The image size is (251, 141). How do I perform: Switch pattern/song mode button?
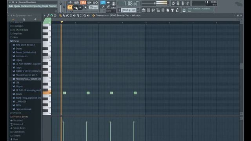click(70, 7)
